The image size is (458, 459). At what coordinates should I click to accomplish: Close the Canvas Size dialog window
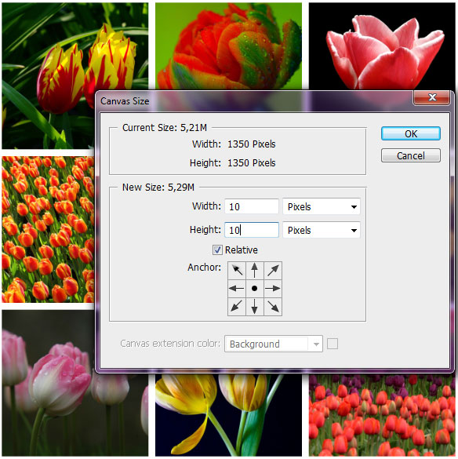tap(431, 97)
